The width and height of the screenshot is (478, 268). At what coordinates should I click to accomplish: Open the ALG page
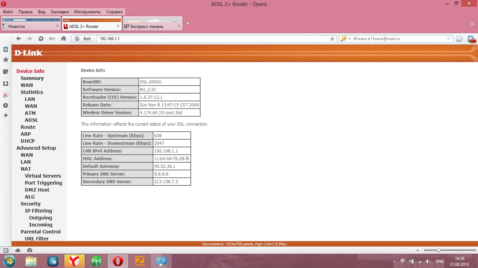[30, 197]
